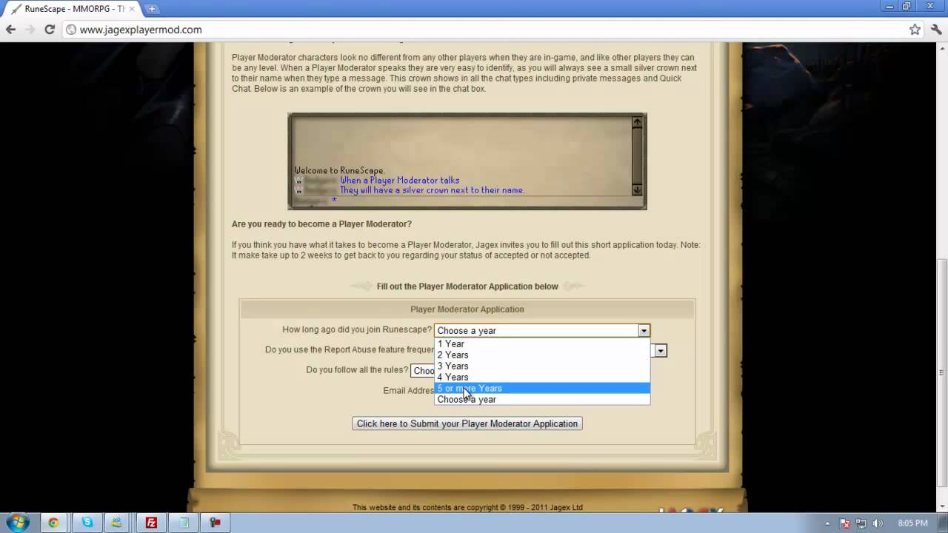948x533 pixels.
Task: Open the Windows Start menu
Action: pyautogui.click(x=18, y=523)
